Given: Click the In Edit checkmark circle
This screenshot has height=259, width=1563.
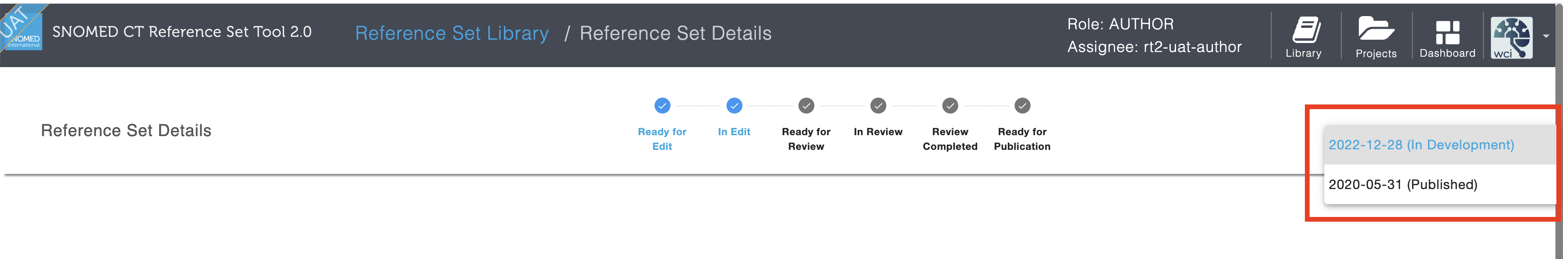Looking at the screenshot, I should click(734, 106).
